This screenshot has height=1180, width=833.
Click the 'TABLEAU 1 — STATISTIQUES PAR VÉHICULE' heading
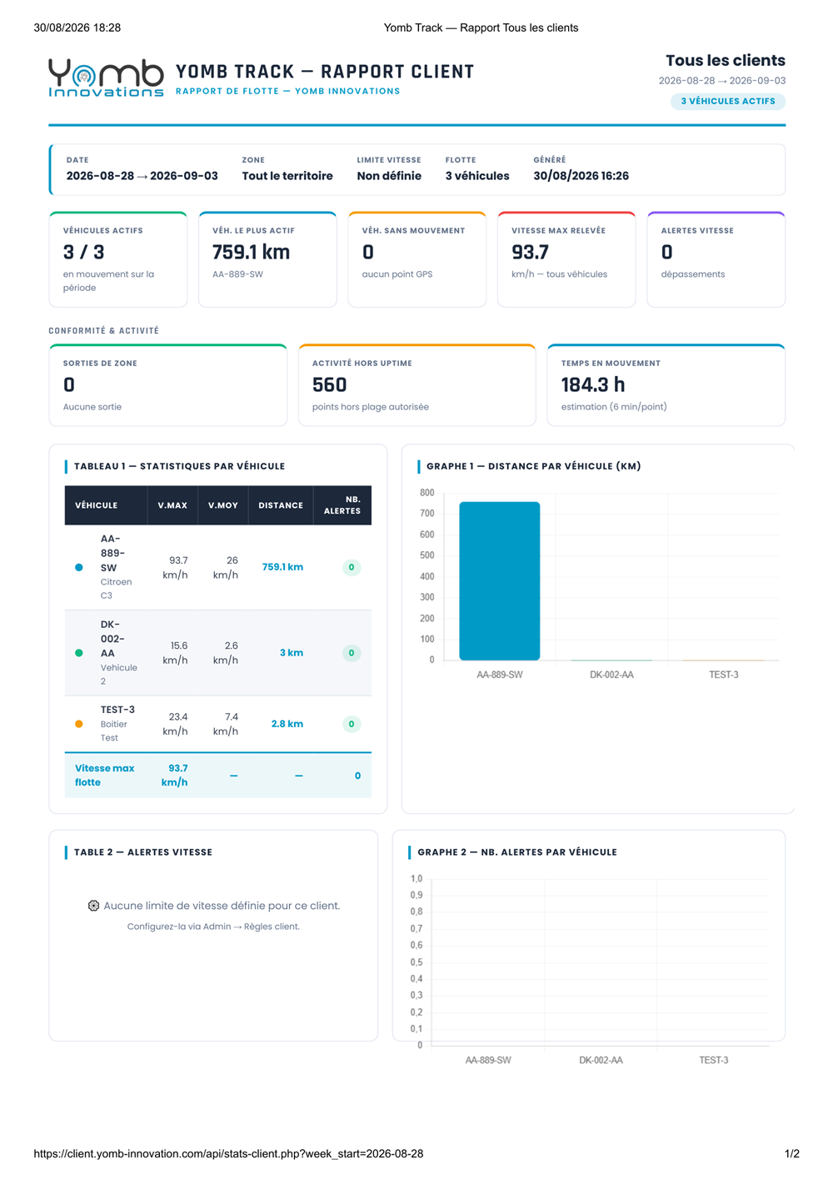point(179,466)
